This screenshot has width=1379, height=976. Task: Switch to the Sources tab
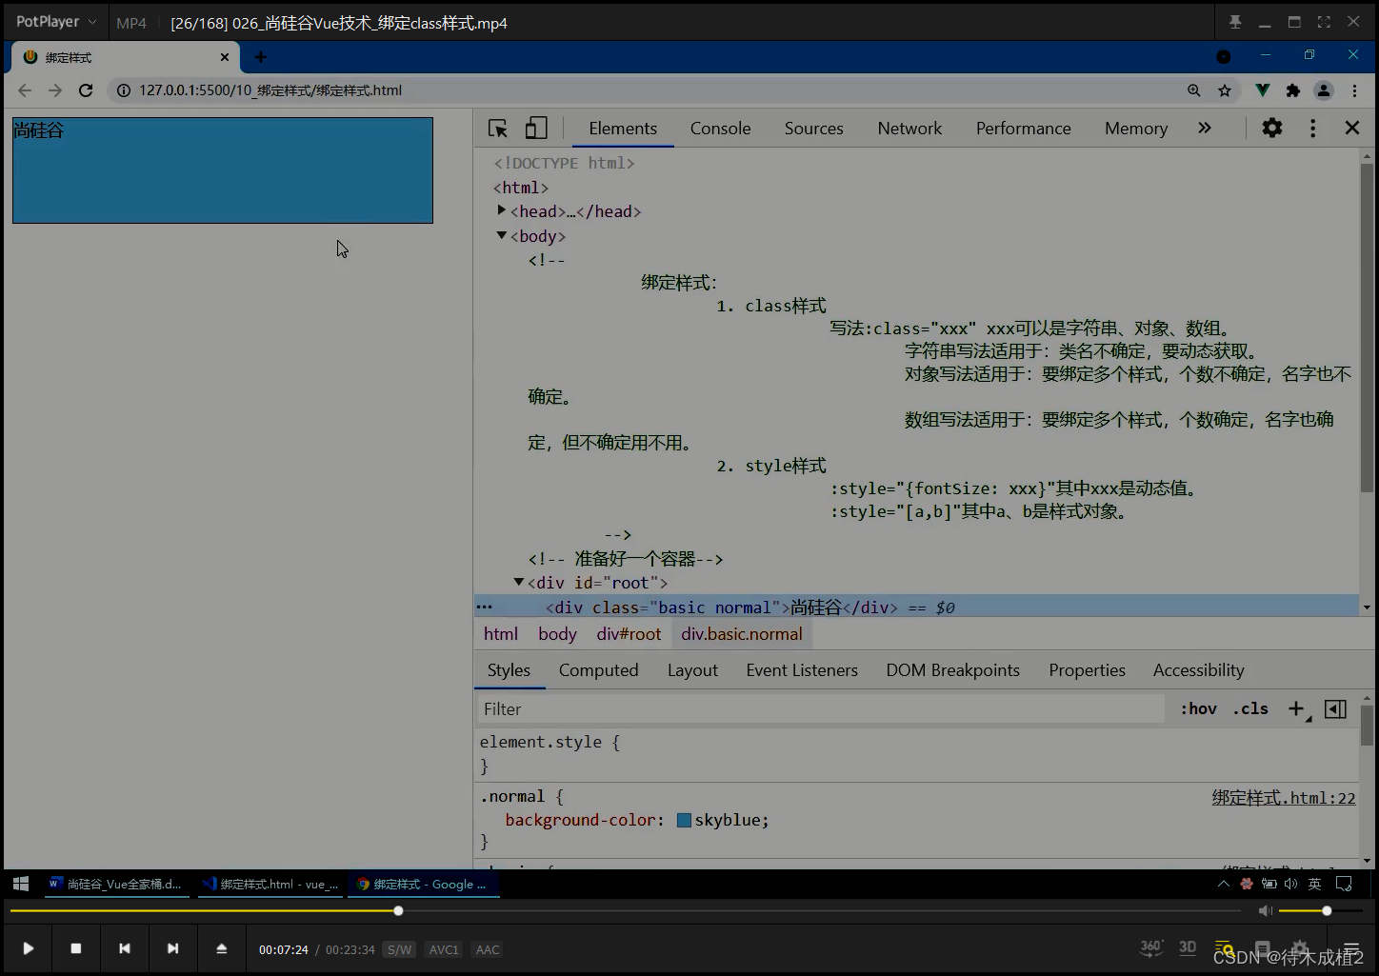tap(813, 129)
